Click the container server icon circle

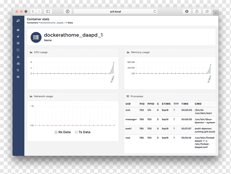[x=36, y=37]
